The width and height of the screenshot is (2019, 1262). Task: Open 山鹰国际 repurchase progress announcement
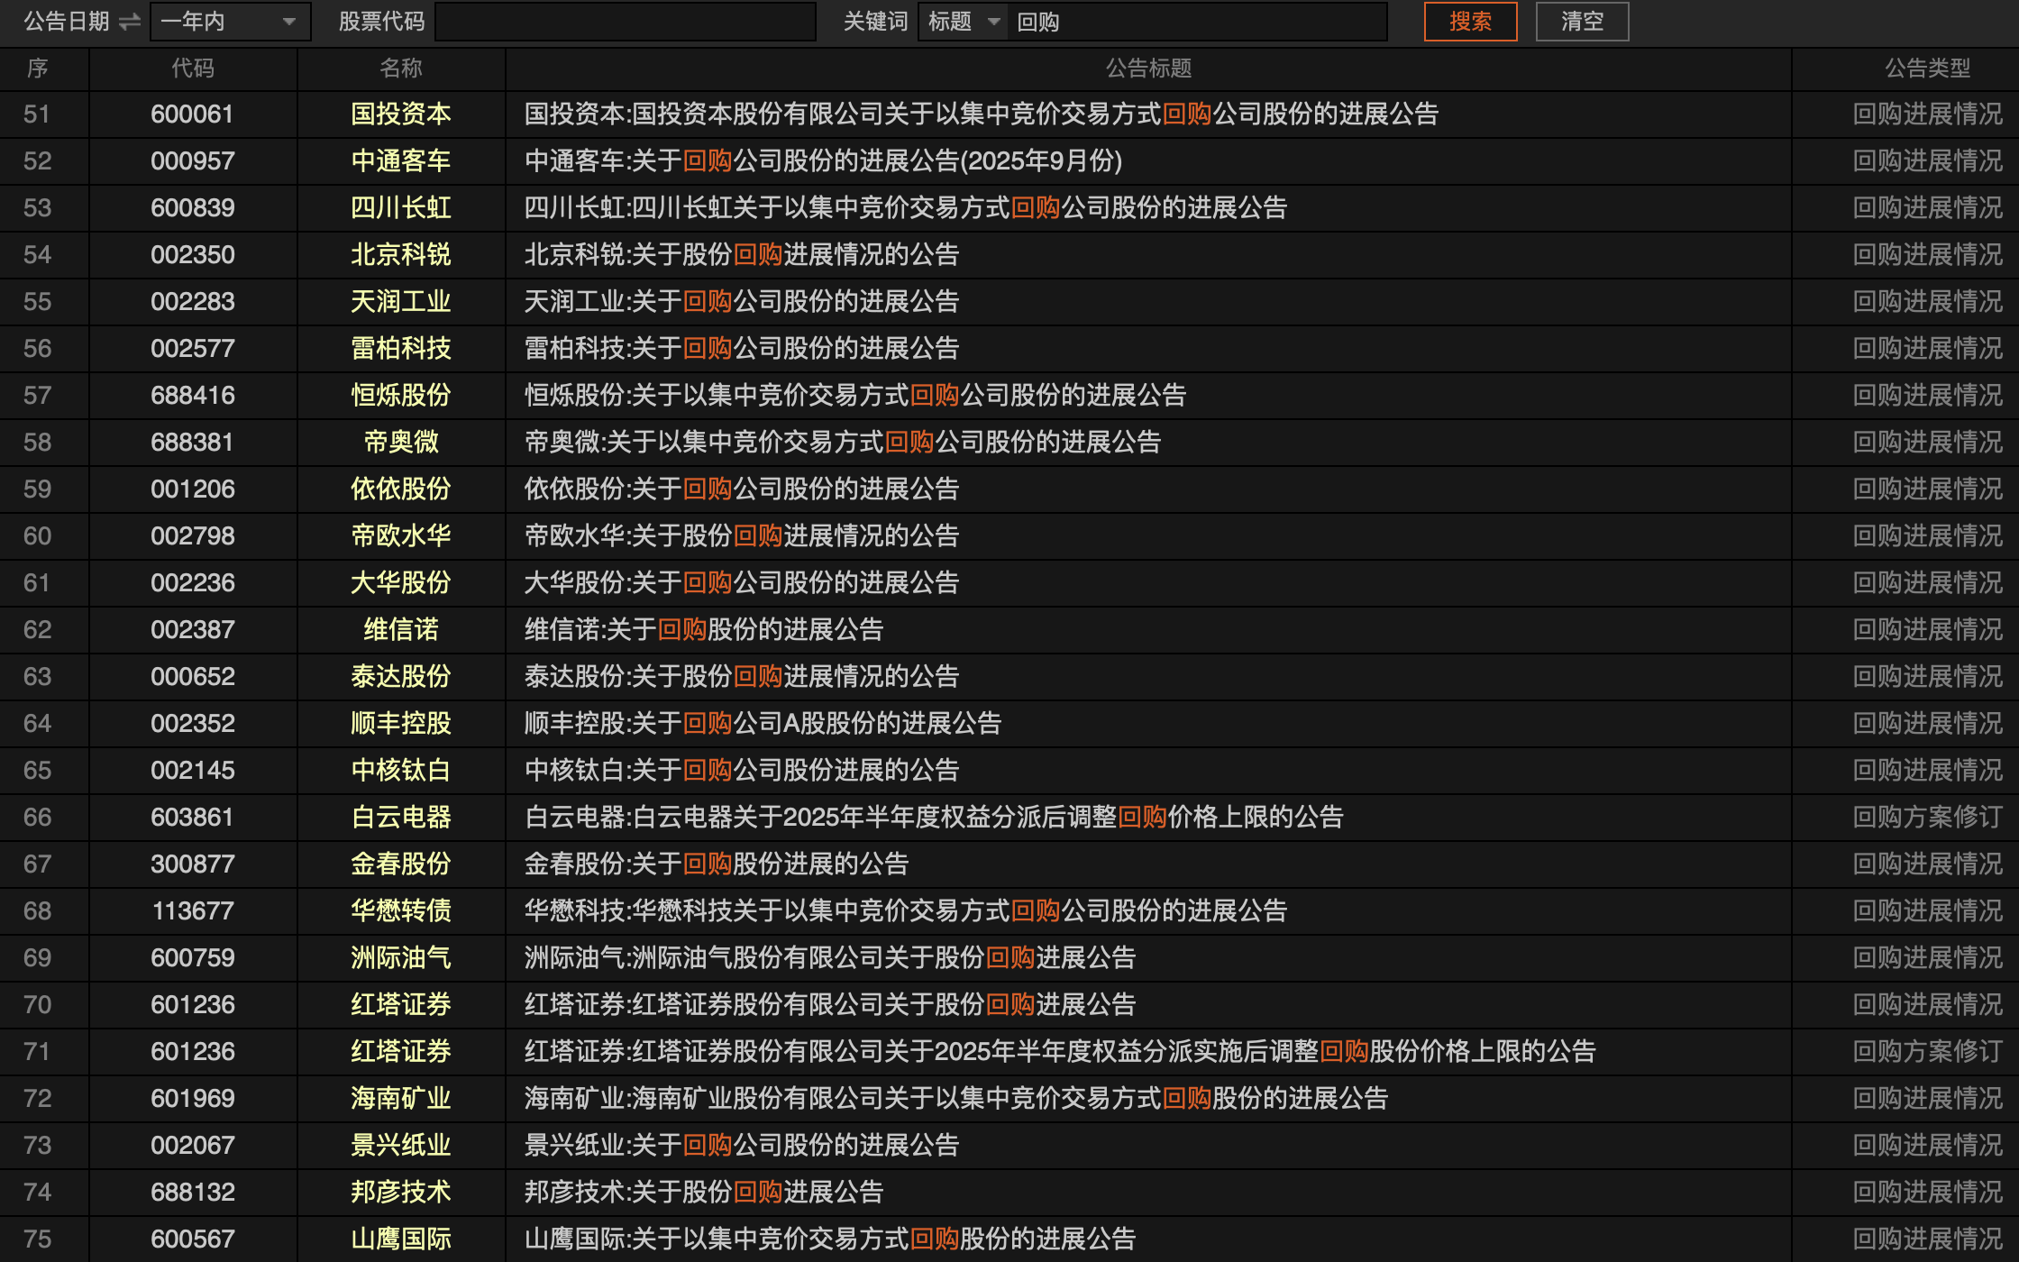[x=829, y=1239]
